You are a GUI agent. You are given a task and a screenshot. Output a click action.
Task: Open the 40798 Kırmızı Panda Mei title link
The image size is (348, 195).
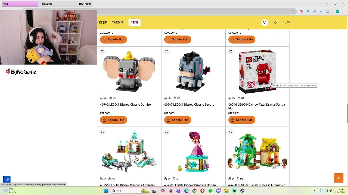point(257,106)
